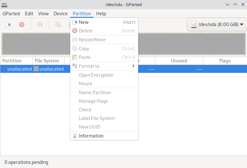Click the gray unallocated space graphic
Screen dimensions: 247x168
(x=35, y=44)
